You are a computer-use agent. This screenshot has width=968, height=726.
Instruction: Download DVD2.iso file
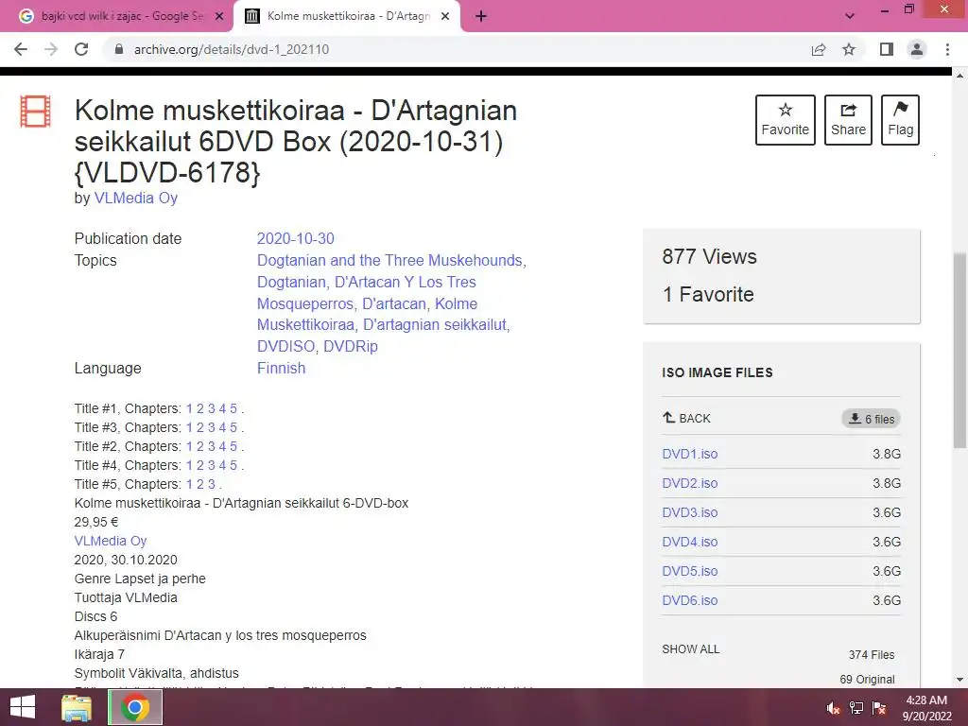[689, 483]
